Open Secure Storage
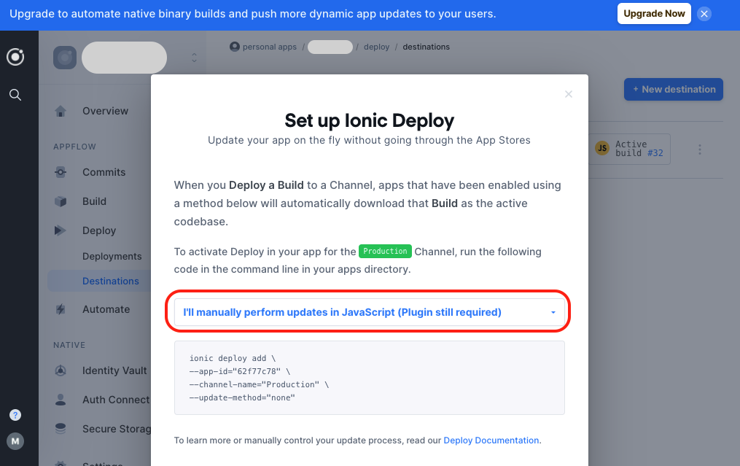Viewport: 740px width, 466px height. point(117,429)
